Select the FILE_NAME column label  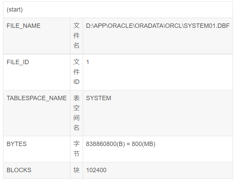coord(23,26)
